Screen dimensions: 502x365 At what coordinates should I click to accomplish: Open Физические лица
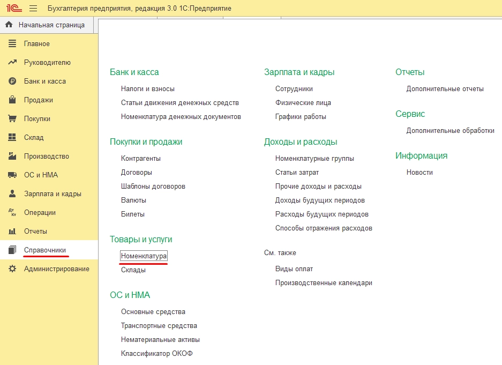point(303,103)
